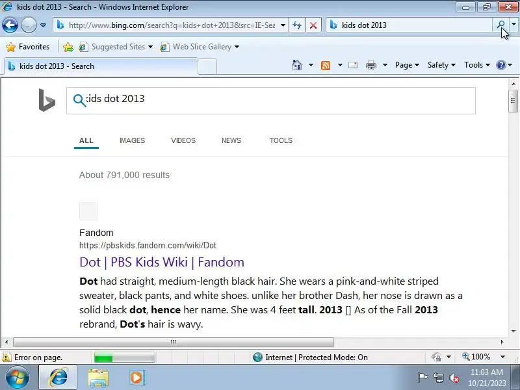
Task: Switch to the IMAGES tab
Action: [133, 140]
